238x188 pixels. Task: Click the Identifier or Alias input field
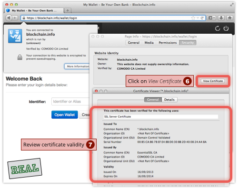coord(70,102)
